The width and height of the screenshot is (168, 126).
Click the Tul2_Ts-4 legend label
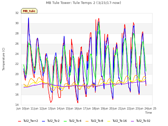click(75, 121)
